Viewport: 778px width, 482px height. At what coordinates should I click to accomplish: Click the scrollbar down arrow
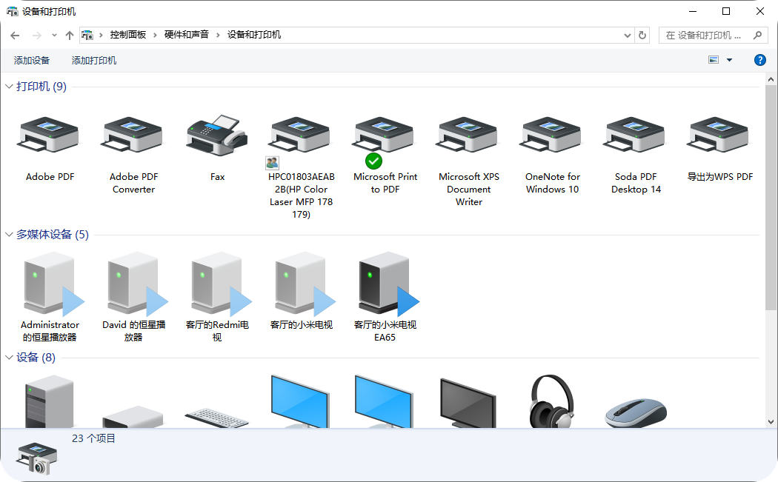[x=771, y=422]
